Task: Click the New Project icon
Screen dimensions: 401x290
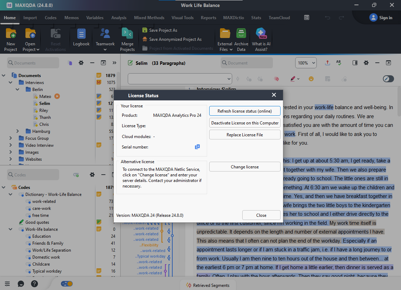Action: (x=10, y=34)
